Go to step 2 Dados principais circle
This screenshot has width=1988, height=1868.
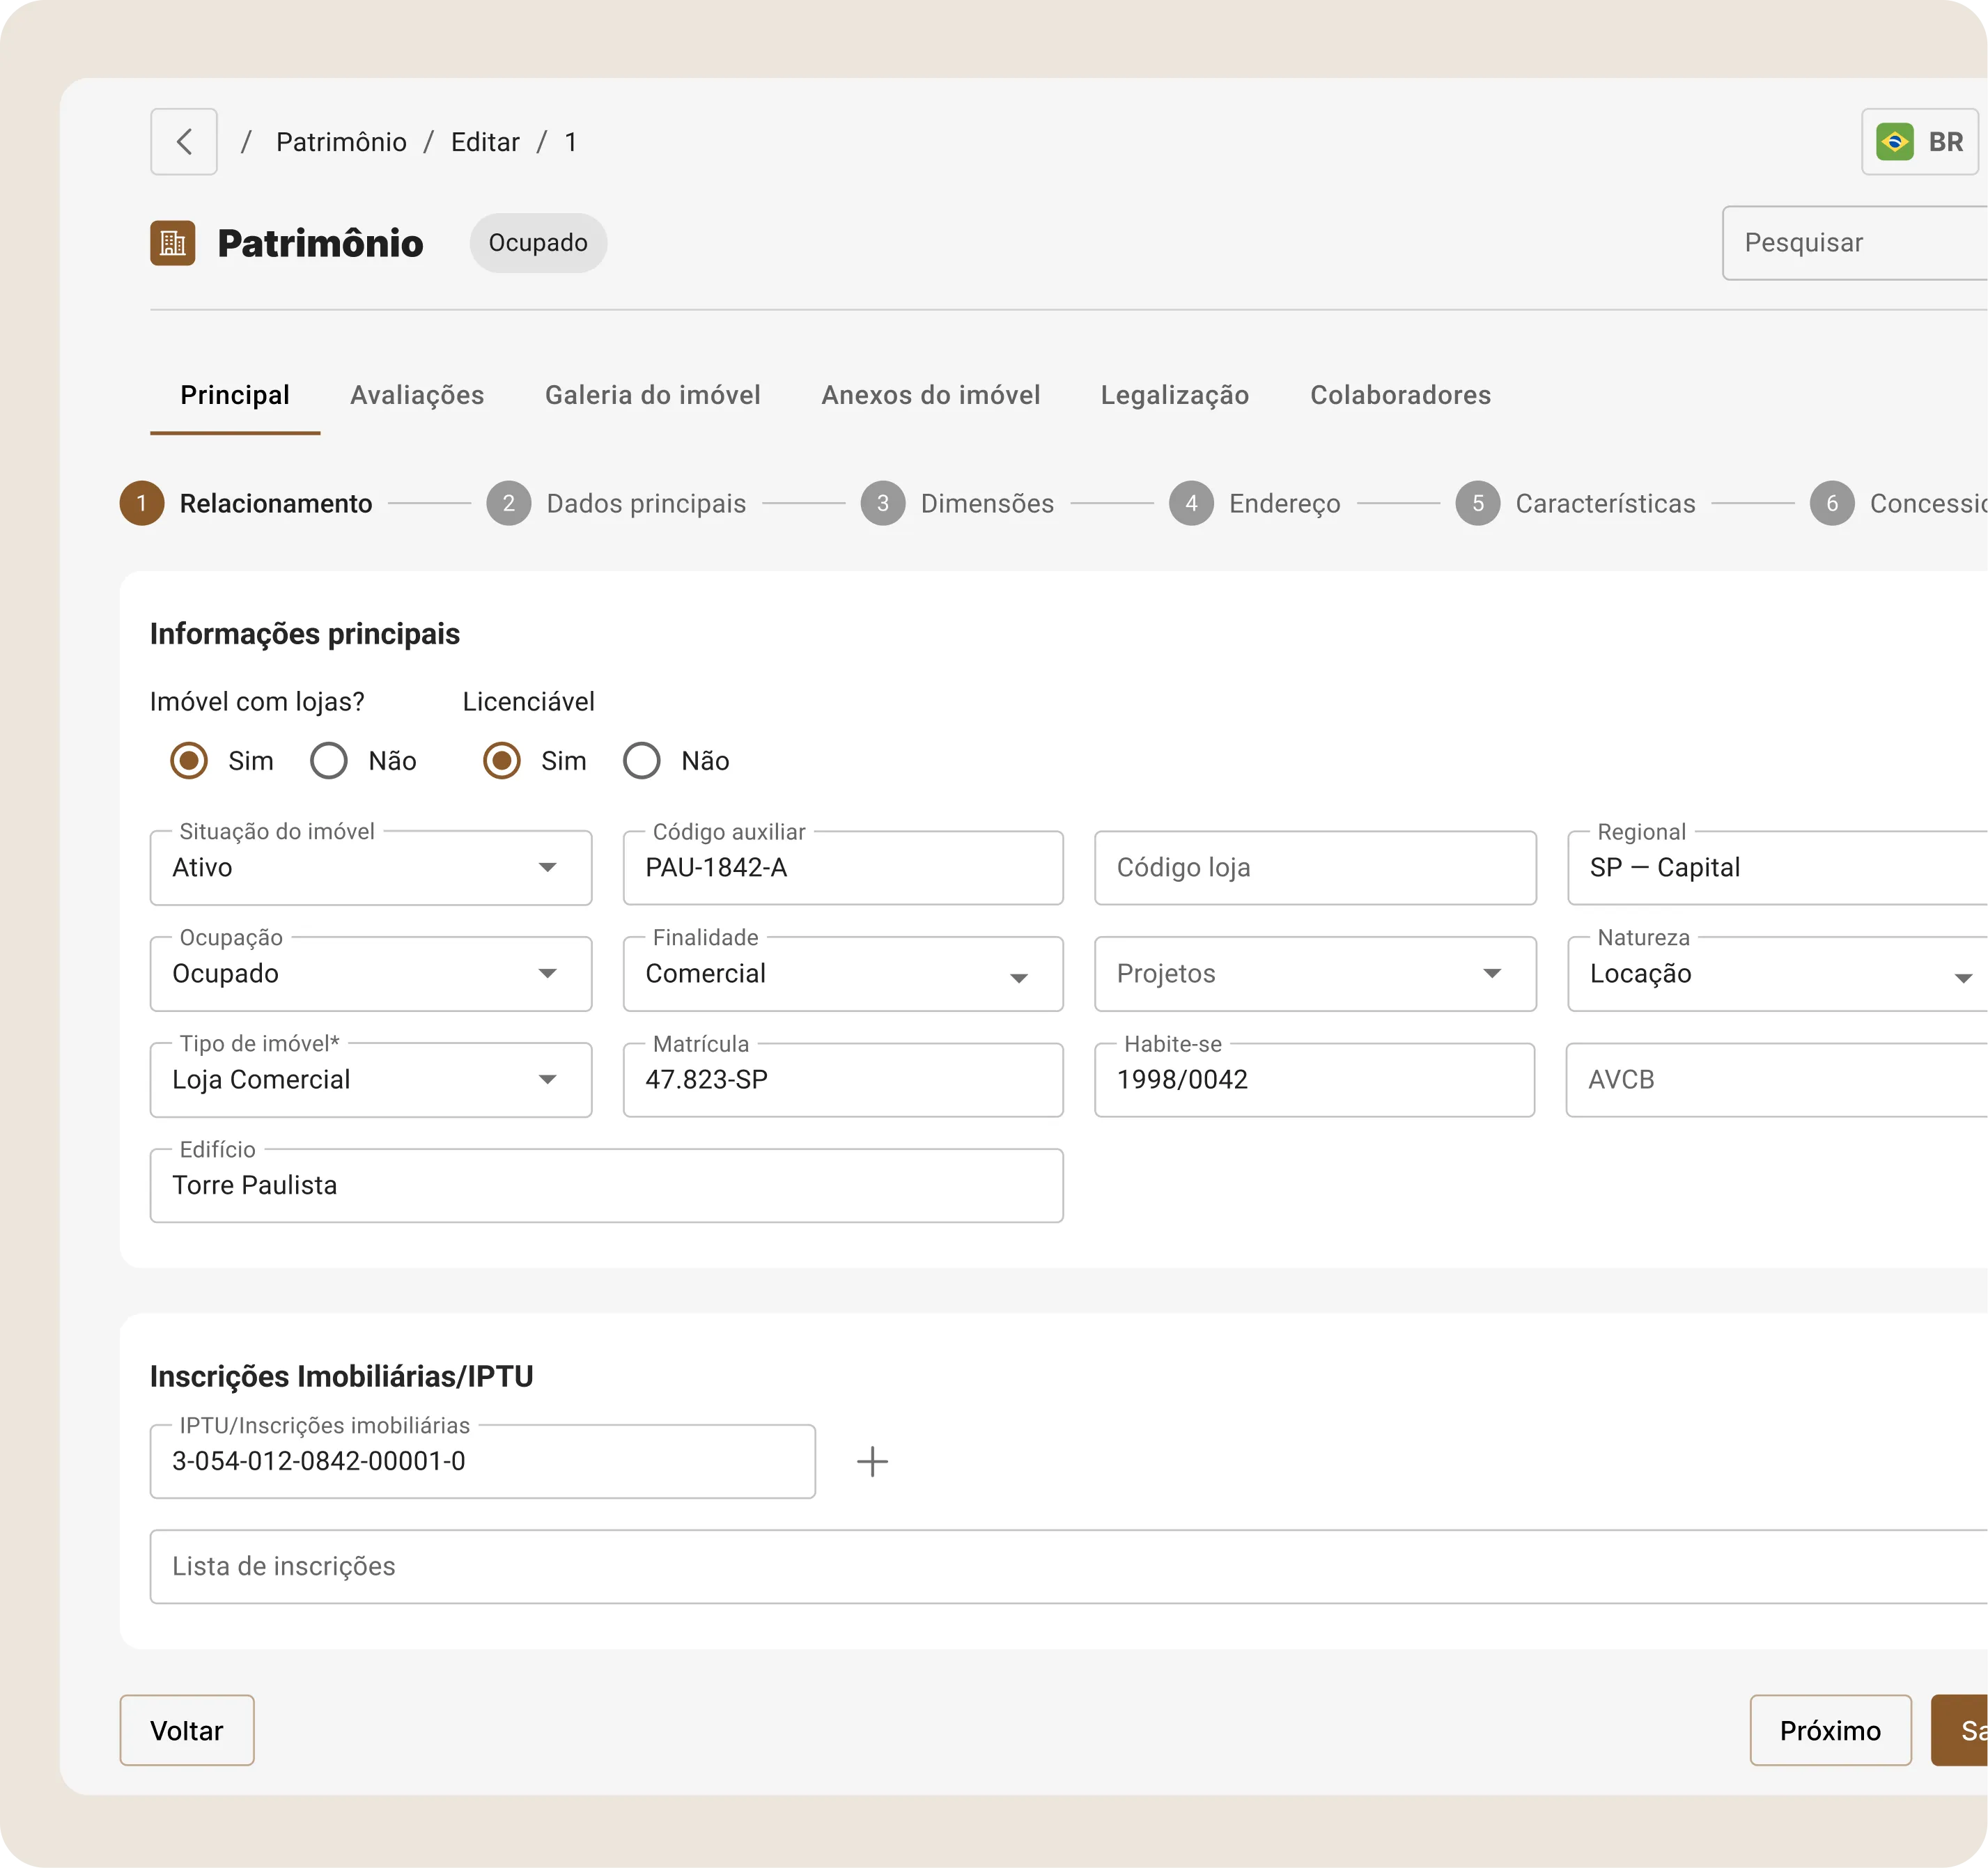click(508, 503)
